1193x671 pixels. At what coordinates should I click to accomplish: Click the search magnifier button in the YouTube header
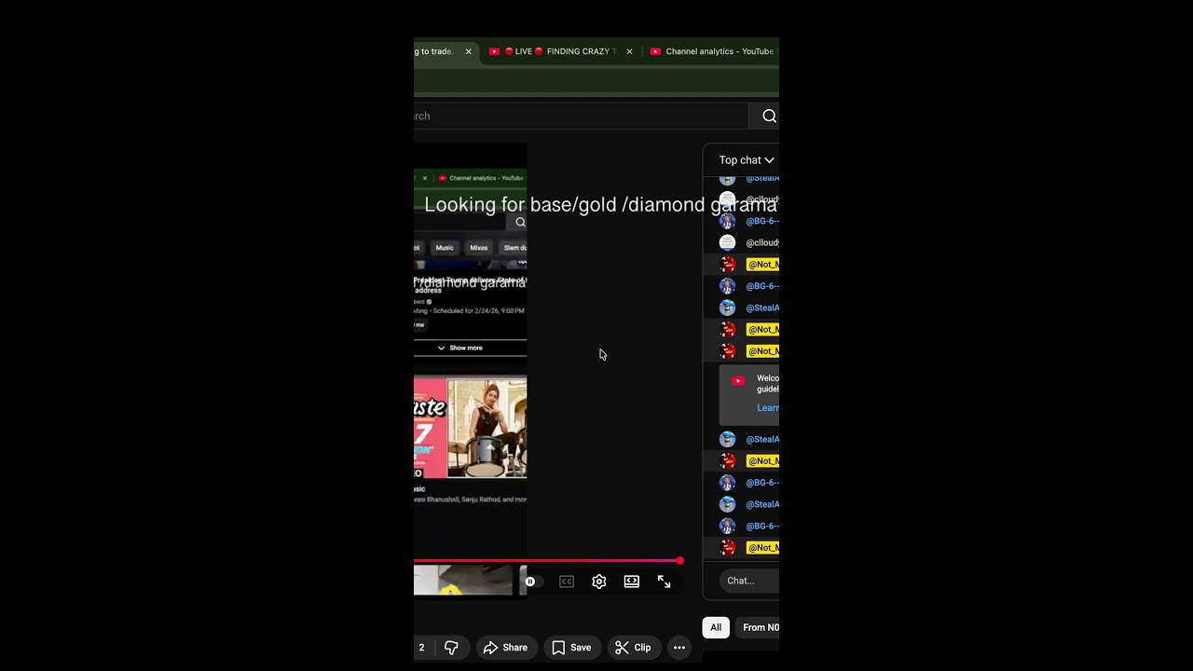click(x=769, y=116)
